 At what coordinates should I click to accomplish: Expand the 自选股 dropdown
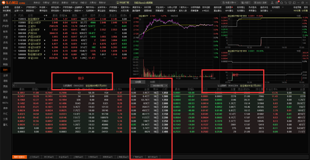(x=18, y=7)
